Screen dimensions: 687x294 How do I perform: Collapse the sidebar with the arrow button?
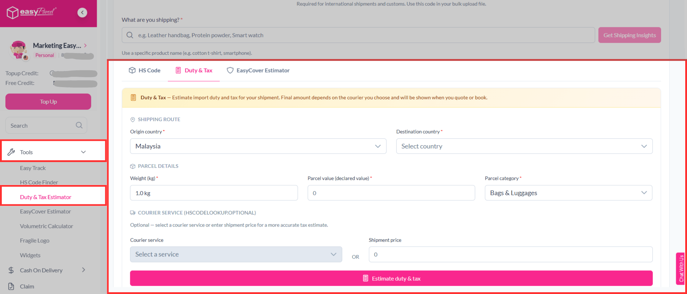coord(82,13)
